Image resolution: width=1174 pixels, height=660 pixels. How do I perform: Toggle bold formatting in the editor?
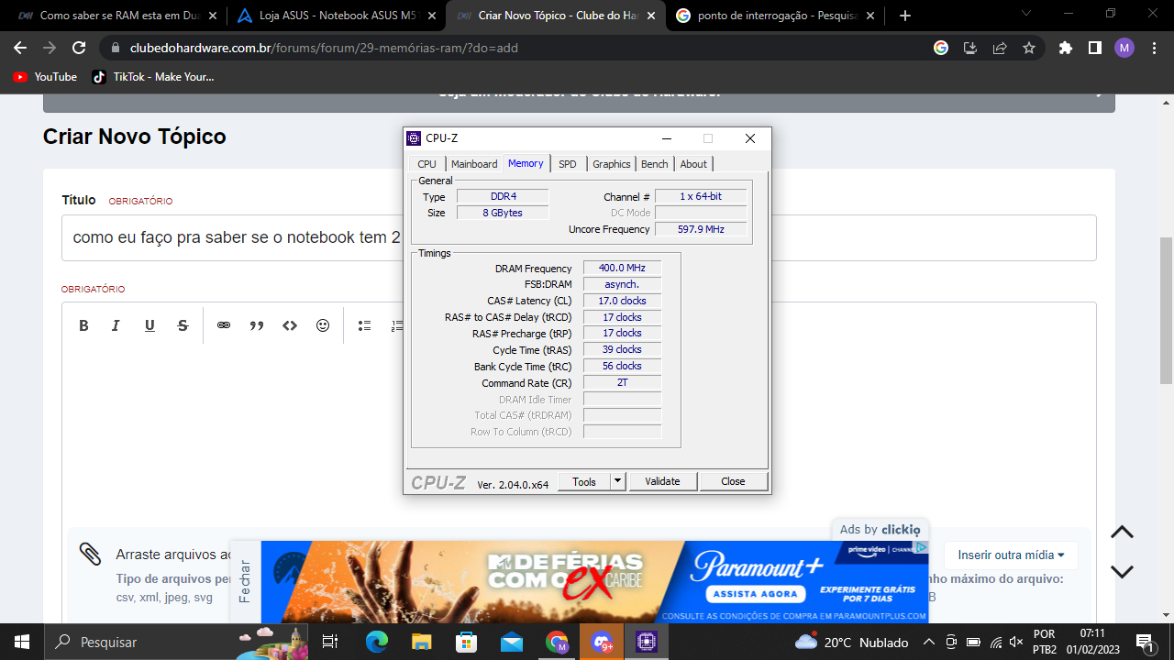83,325
